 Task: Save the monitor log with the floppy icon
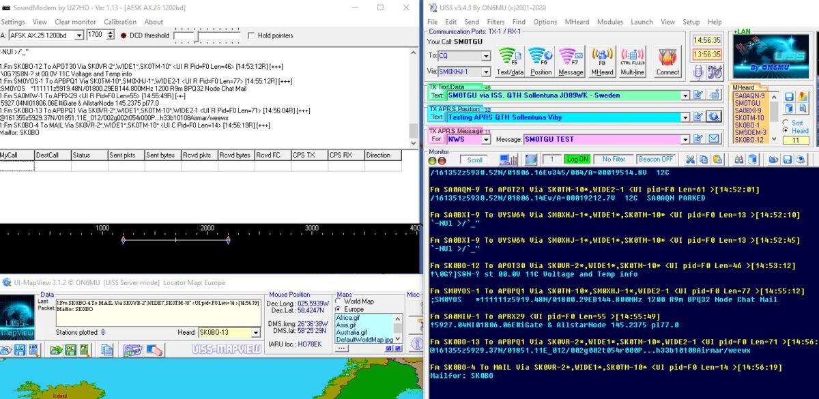788,160
